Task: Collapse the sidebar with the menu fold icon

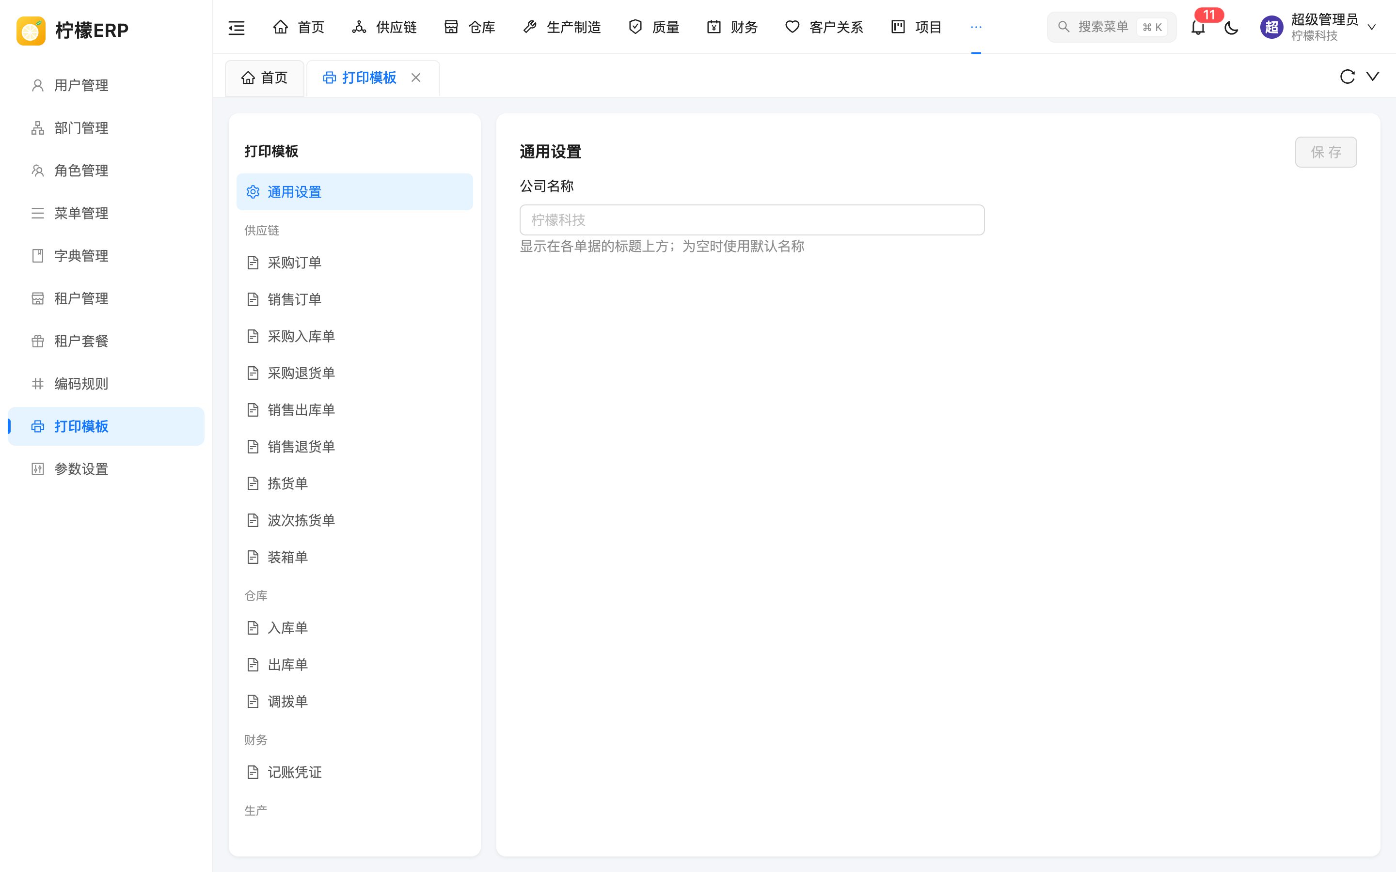Action: (x=237, y=27)
